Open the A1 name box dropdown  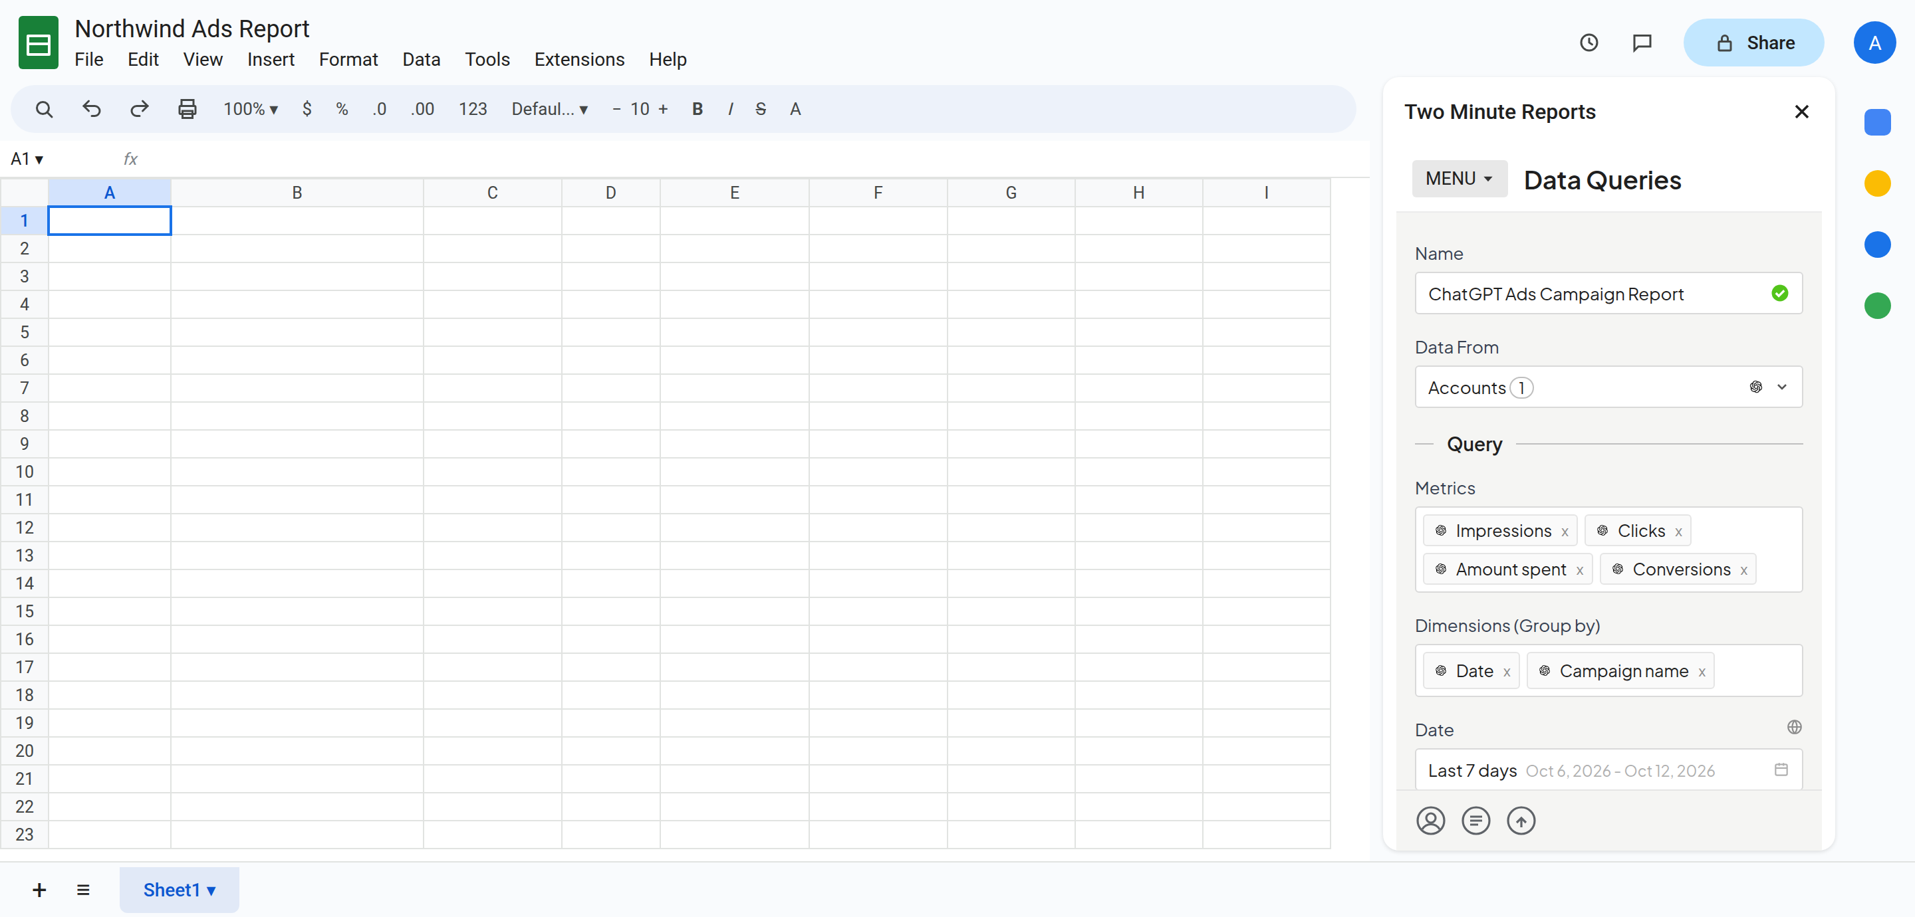click(x=39, y=159)
